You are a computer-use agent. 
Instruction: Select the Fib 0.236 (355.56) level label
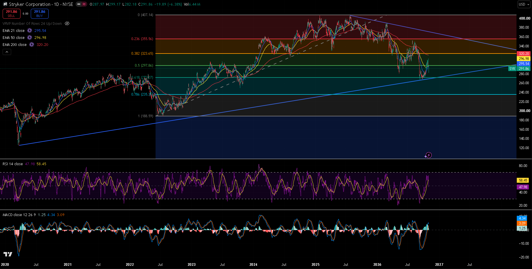coord(142,39)
